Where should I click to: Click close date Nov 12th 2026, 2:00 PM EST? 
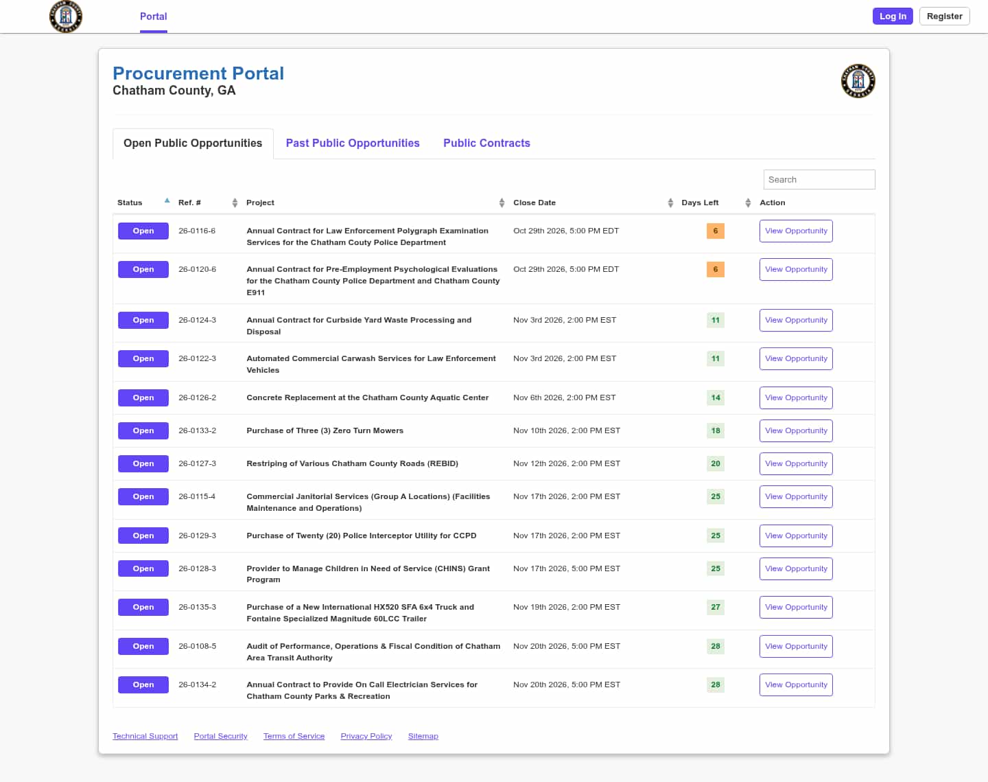coord(567,463)
